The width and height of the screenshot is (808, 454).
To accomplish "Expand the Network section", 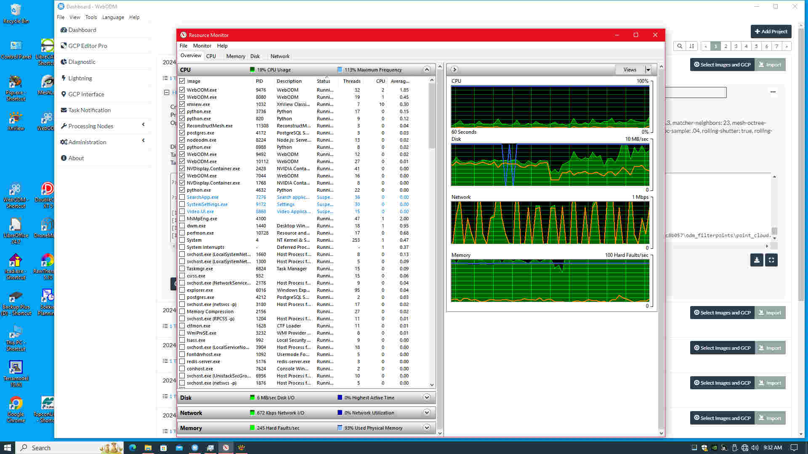I will tap(427, 413).
